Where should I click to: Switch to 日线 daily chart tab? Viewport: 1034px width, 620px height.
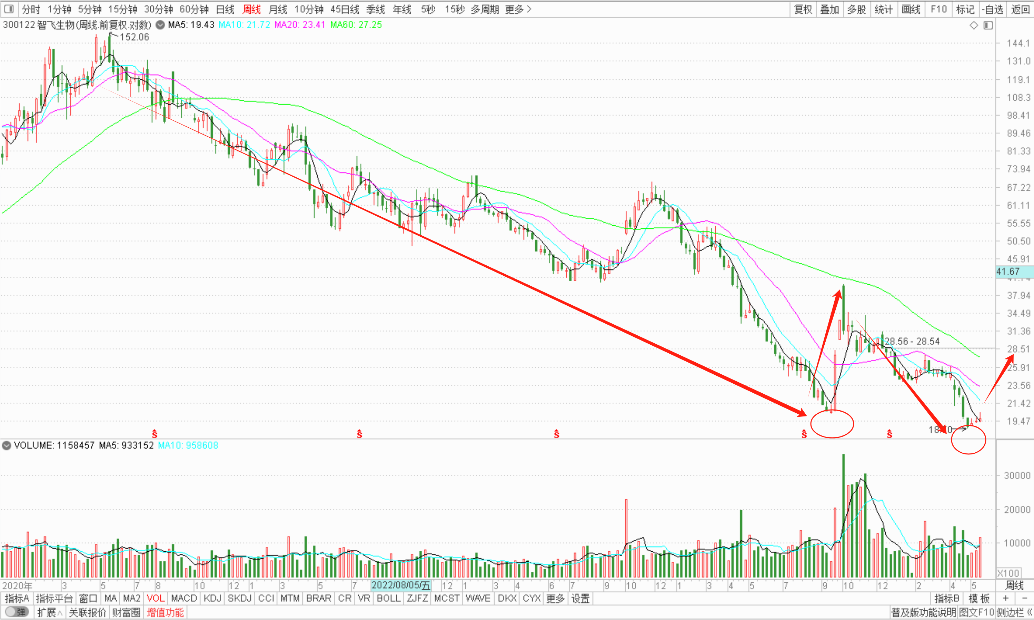[x=225, y=9]
